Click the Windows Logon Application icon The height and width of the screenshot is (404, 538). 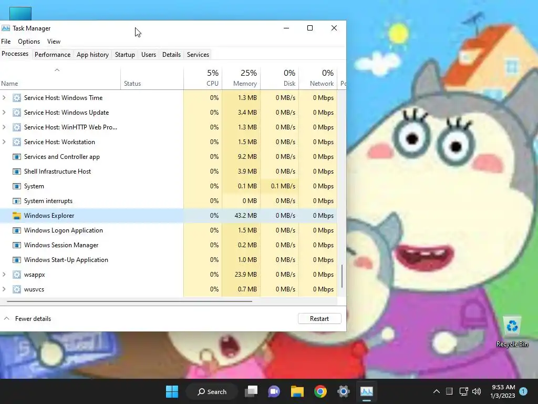pyautogui.click(x=16, y=230)
